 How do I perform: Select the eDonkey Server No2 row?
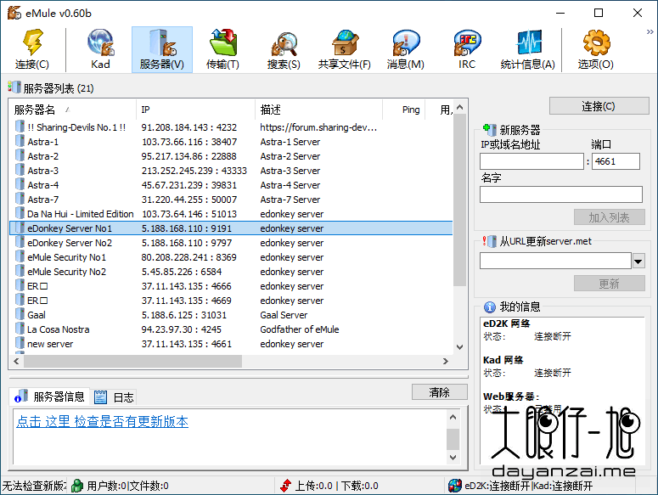click(x=231, y=243)
